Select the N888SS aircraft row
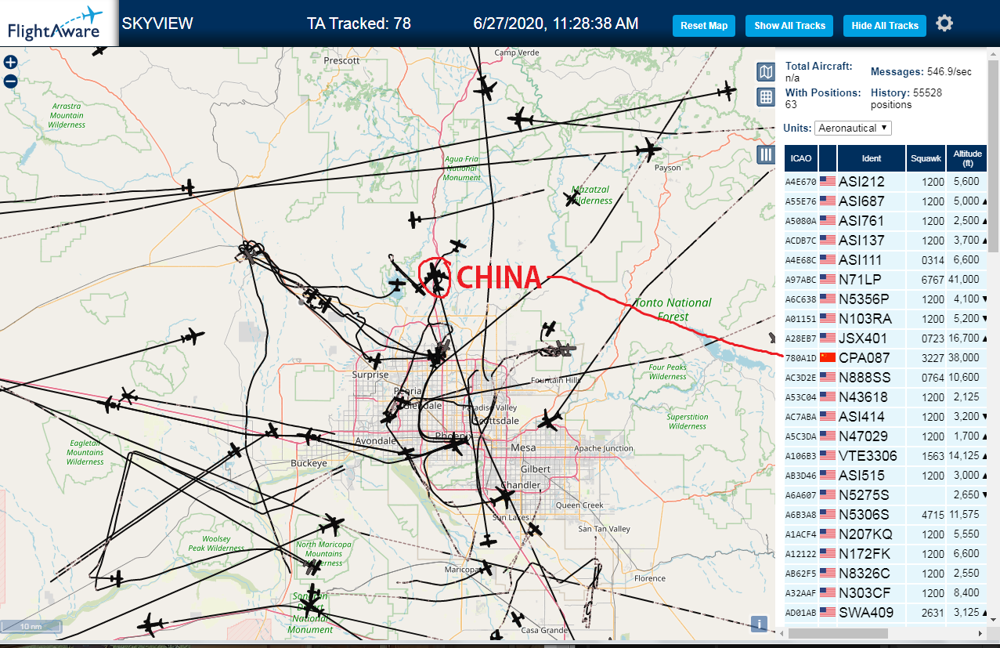The width and height of the screenshot is (1000, 648). pos(886,377)
